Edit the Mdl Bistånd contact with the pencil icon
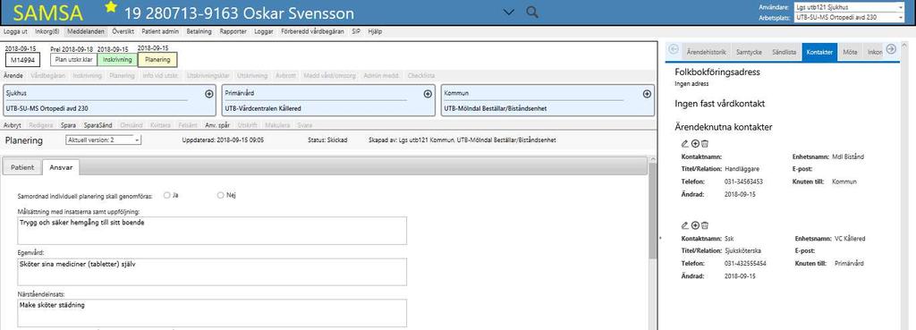This screenshot has width=916, height=330. click(x=685, y=144)
